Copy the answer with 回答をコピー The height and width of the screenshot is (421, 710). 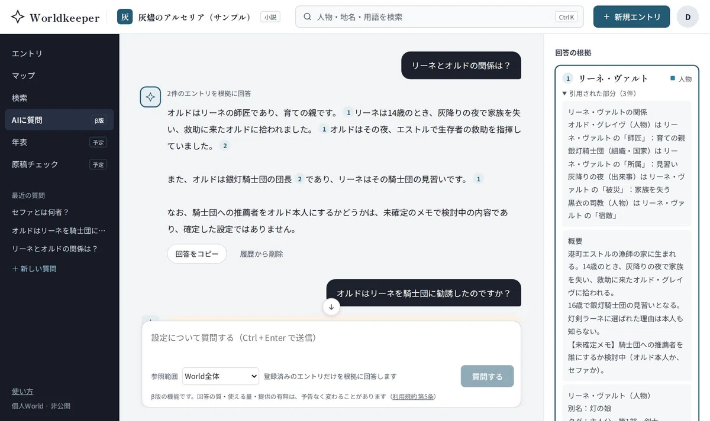click(x=197, y=254)
